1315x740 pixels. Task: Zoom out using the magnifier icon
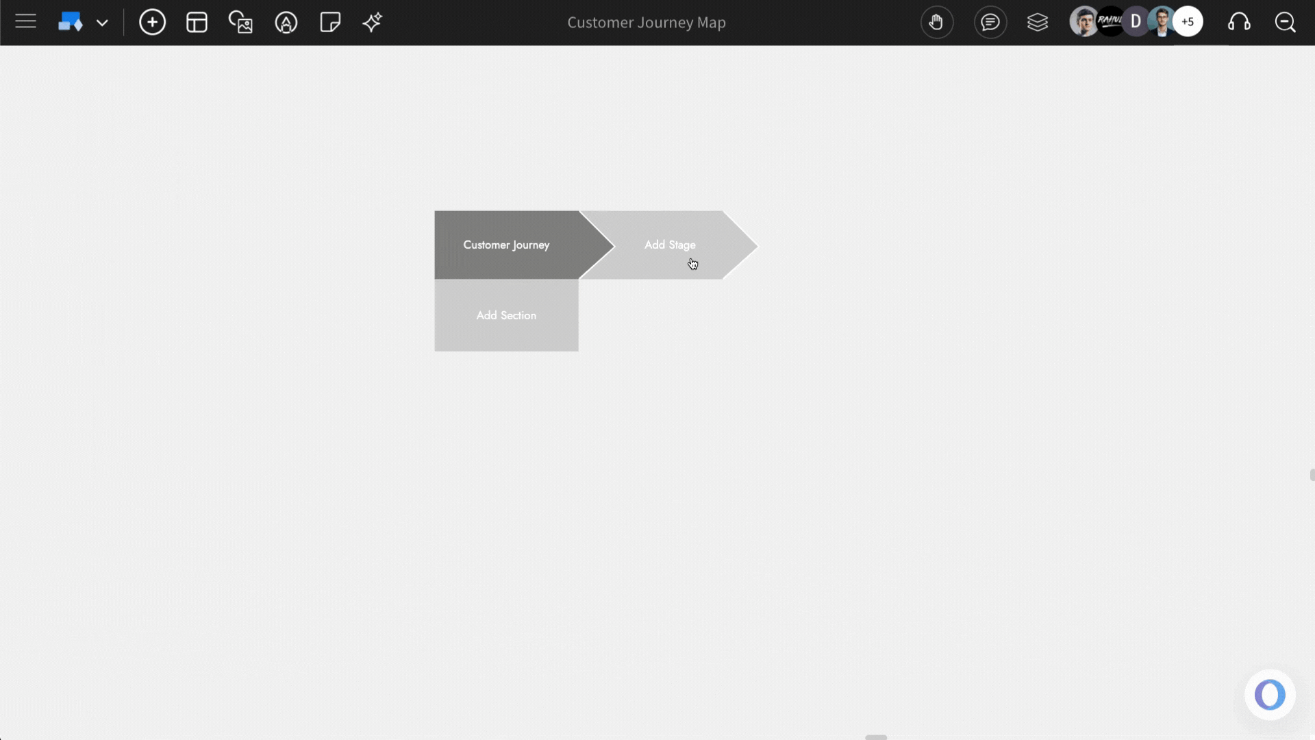pyautogui.click(x=1286, y=22)
